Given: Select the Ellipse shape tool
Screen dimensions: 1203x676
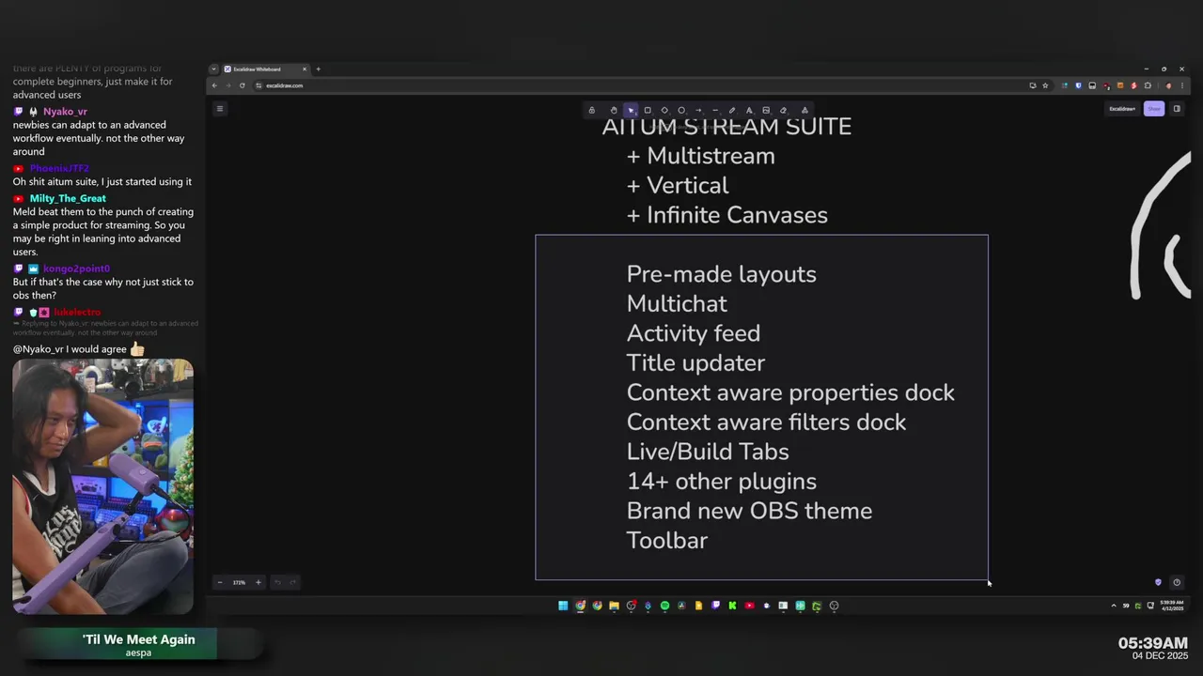Looking at the screenshot, I should (x=681, y=110).
